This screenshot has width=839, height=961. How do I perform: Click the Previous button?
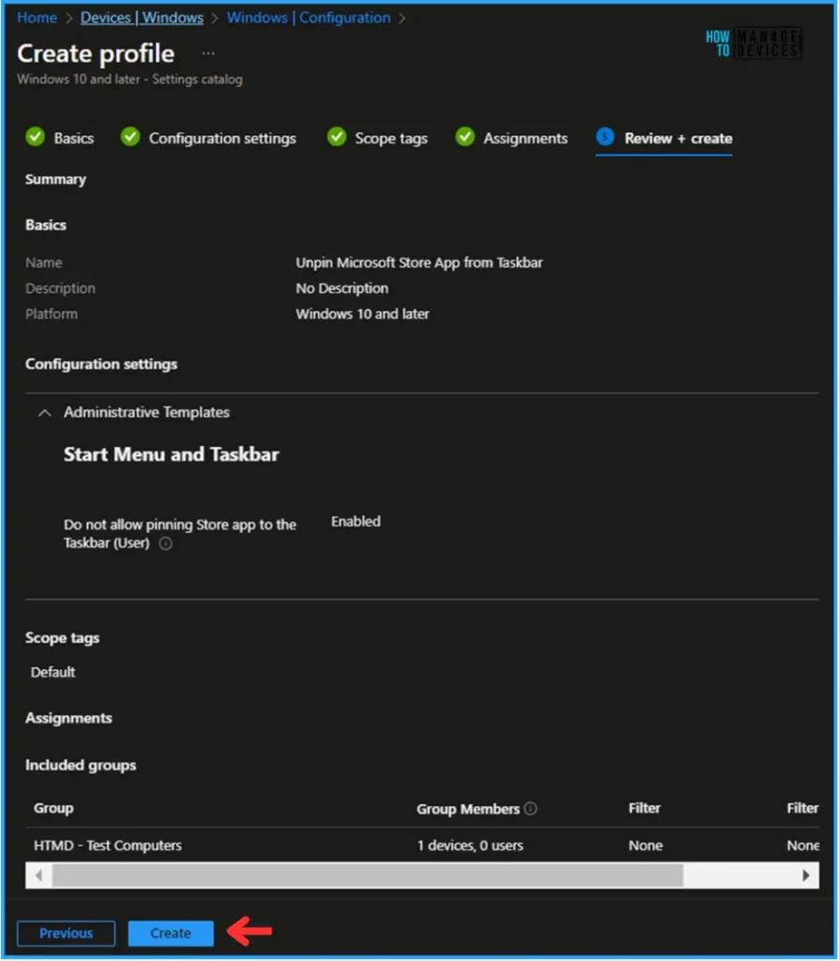pyautogui.click(x=66, y=933)
